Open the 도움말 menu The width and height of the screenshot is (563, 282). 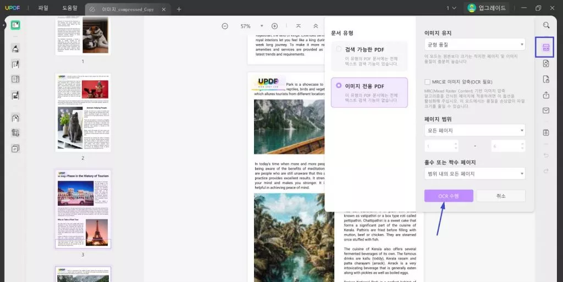point(70,8)
